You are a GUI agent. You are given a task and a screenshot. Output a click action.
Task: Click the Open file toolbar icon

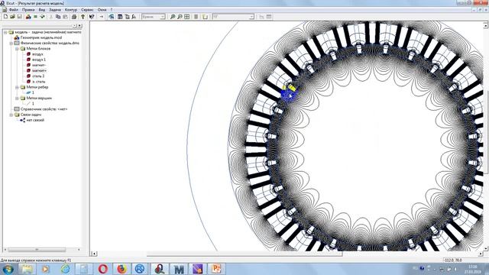click(12, 17)
